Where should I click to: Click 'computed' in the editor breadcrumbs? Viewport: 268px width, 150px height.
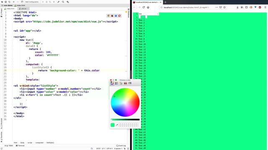(39, 142)
